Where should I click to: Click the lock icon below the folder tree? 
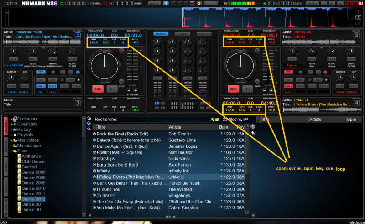tap(89, 215)
